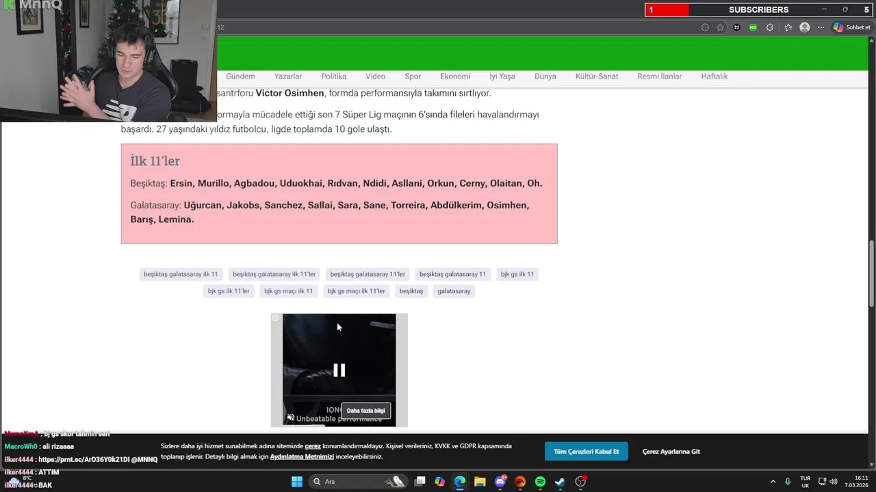Open the EA app on the taskbar
Image resolution: width=876 pixels, height=492 pixels.
(x=520, y=482)
